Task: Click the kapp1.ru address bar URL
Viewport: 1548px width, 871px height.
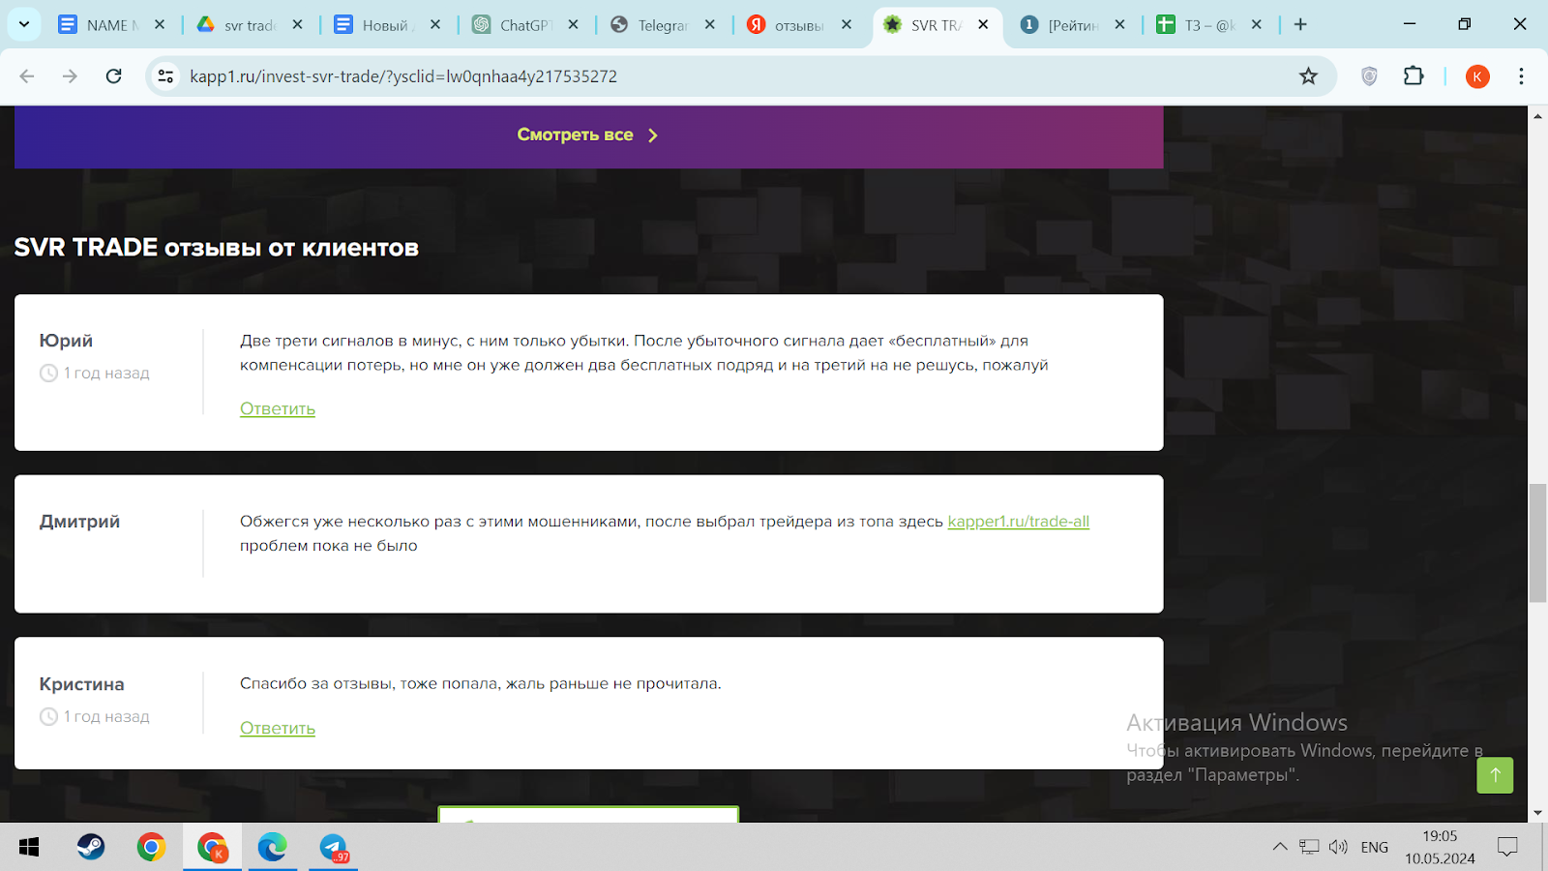Action: tap(403, 76)
